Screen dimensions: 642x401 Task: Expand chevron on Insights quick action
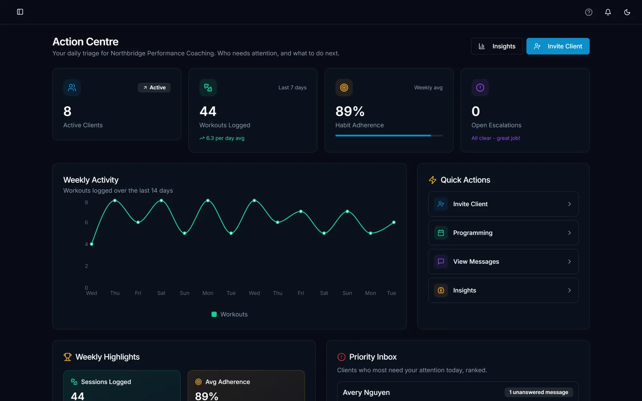click(x=569, y=290)
